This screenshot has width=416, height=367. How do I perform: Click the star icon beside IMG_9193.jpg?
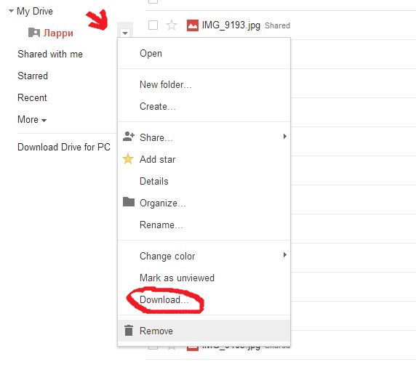click(172, 25)
